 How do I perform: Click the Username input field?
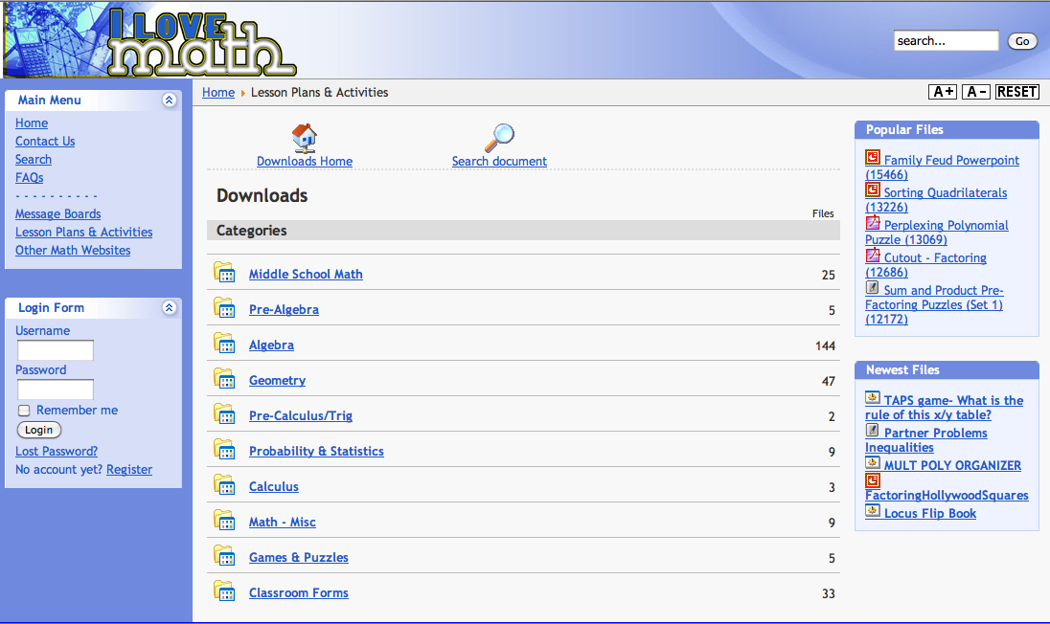point(56,350)
